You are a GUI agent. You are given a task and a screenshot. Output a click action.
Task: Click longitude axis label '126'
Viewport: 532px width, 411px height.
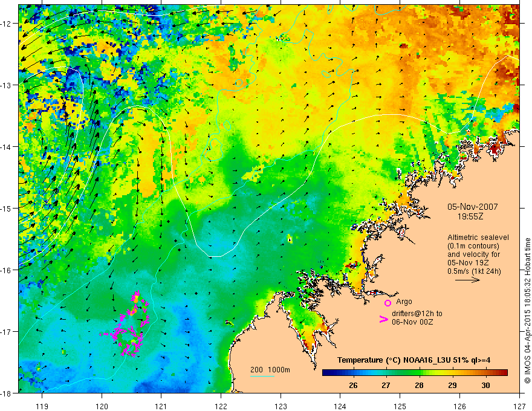pyautogui.click(x=459, y=406)
